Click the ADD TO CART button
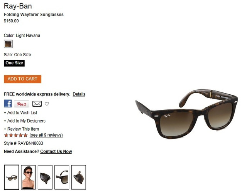This screenshot has height=191, width=247. click(22, 79)
